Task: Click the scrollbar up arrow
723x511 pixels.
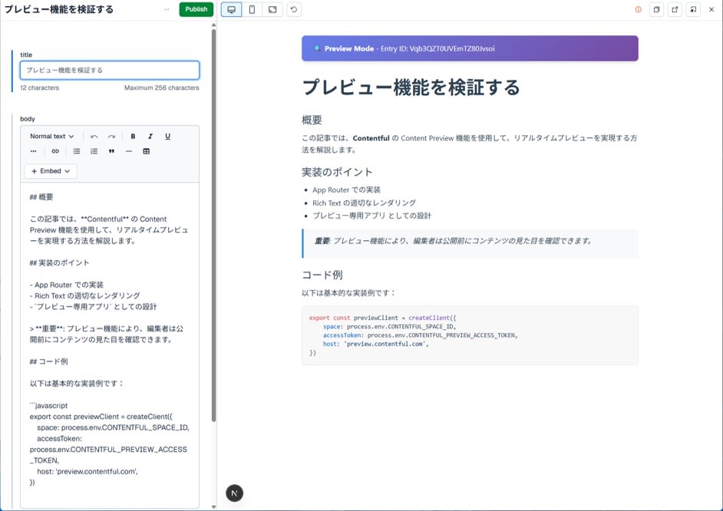Action: [213, 25]
